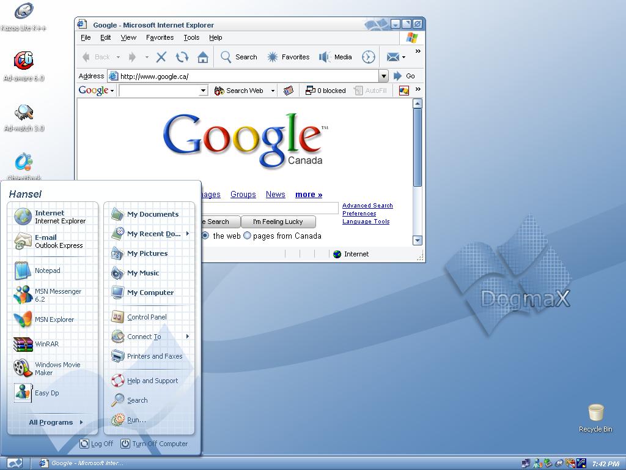
Task: Follow the Advanced Search link
Action: coord(367,206)
